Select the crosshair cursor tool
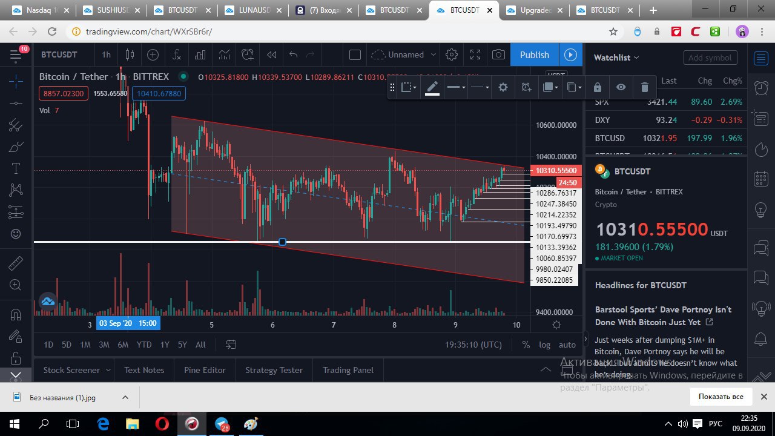 pos(16,81)
